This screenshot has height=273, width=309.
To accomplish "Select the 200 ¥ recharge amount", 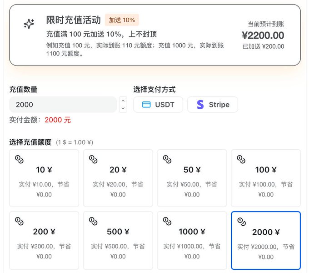I will [44, 240].
